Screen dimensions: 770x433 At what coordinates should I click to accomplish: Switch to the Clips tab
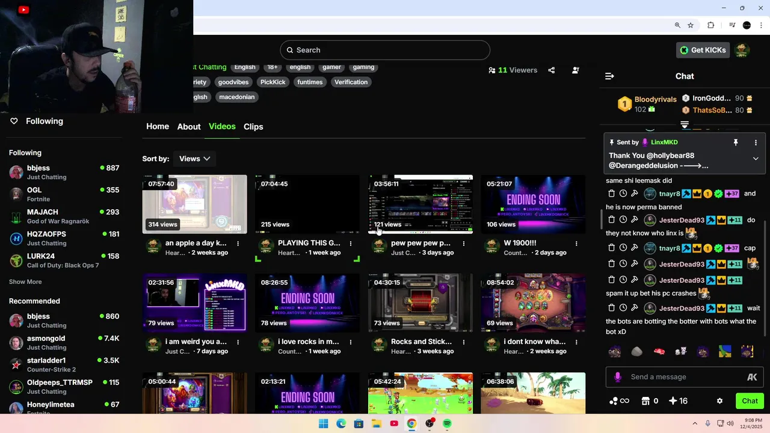253,126
